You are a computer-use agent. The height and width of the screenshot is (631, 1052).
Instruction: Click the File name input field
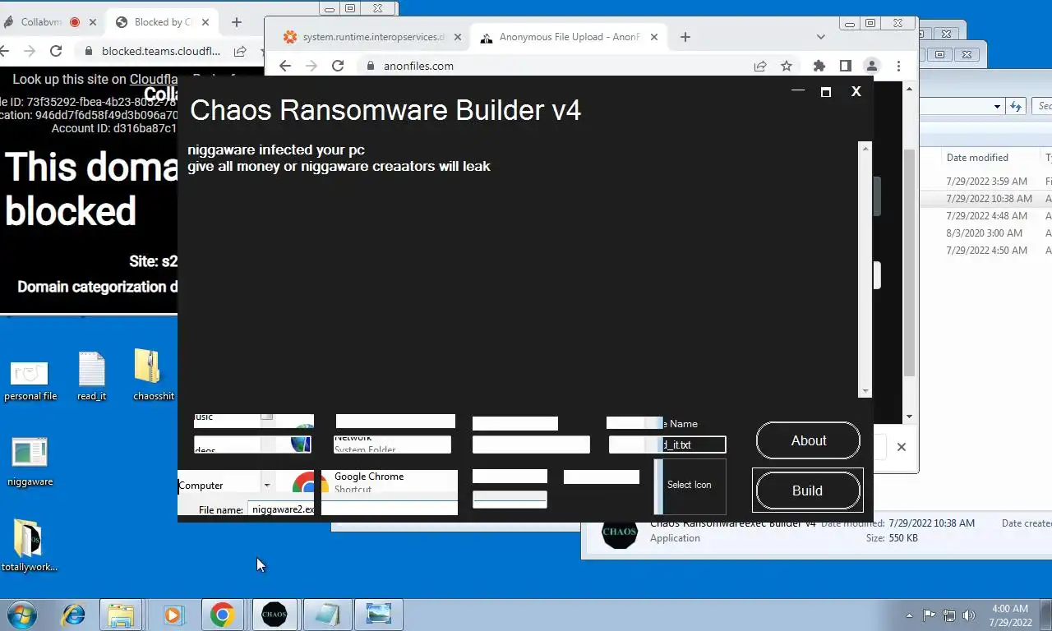point(281,509)
